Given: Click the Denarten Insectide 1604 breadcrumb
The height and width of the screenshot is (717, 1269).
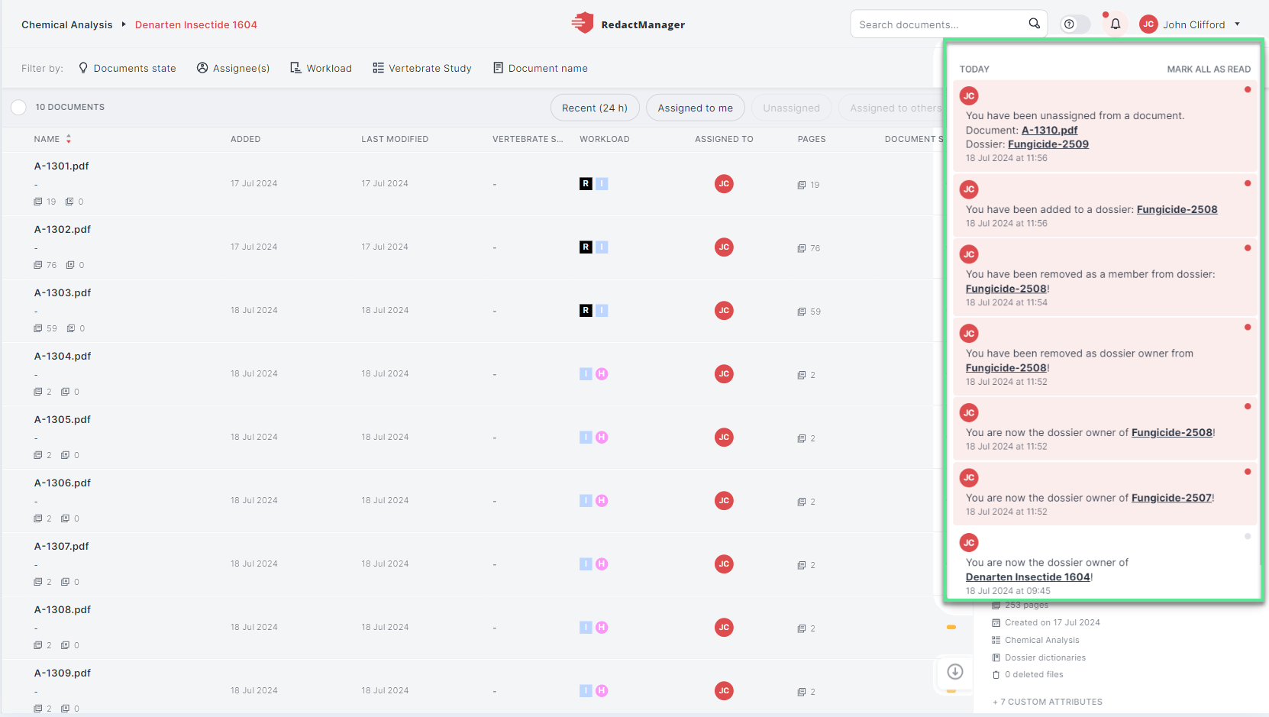Looking at the screenshot, I should 195,24.
